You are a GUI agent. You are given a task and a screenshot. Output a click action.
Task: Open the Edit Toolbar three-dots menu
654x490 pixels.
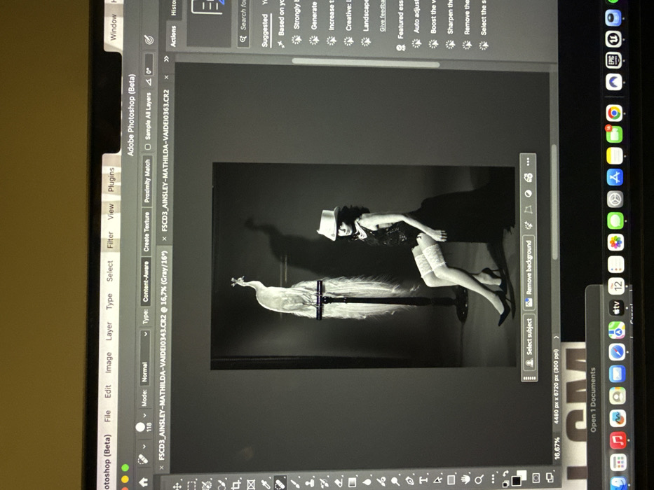click(493, 478)
